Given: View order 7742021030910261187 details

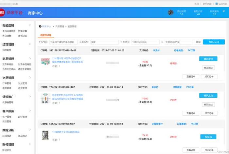Looking at the screenshot, I should point(191,113).
